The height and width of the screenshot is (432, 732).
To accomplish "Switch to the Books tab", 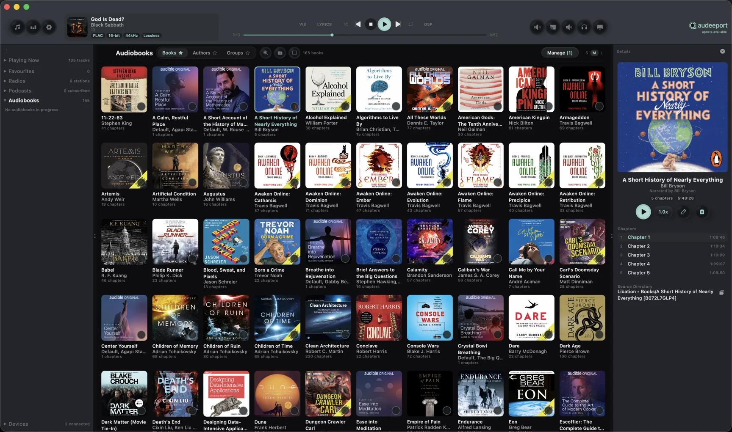I will pyautogui.click(x=172, y=53).
